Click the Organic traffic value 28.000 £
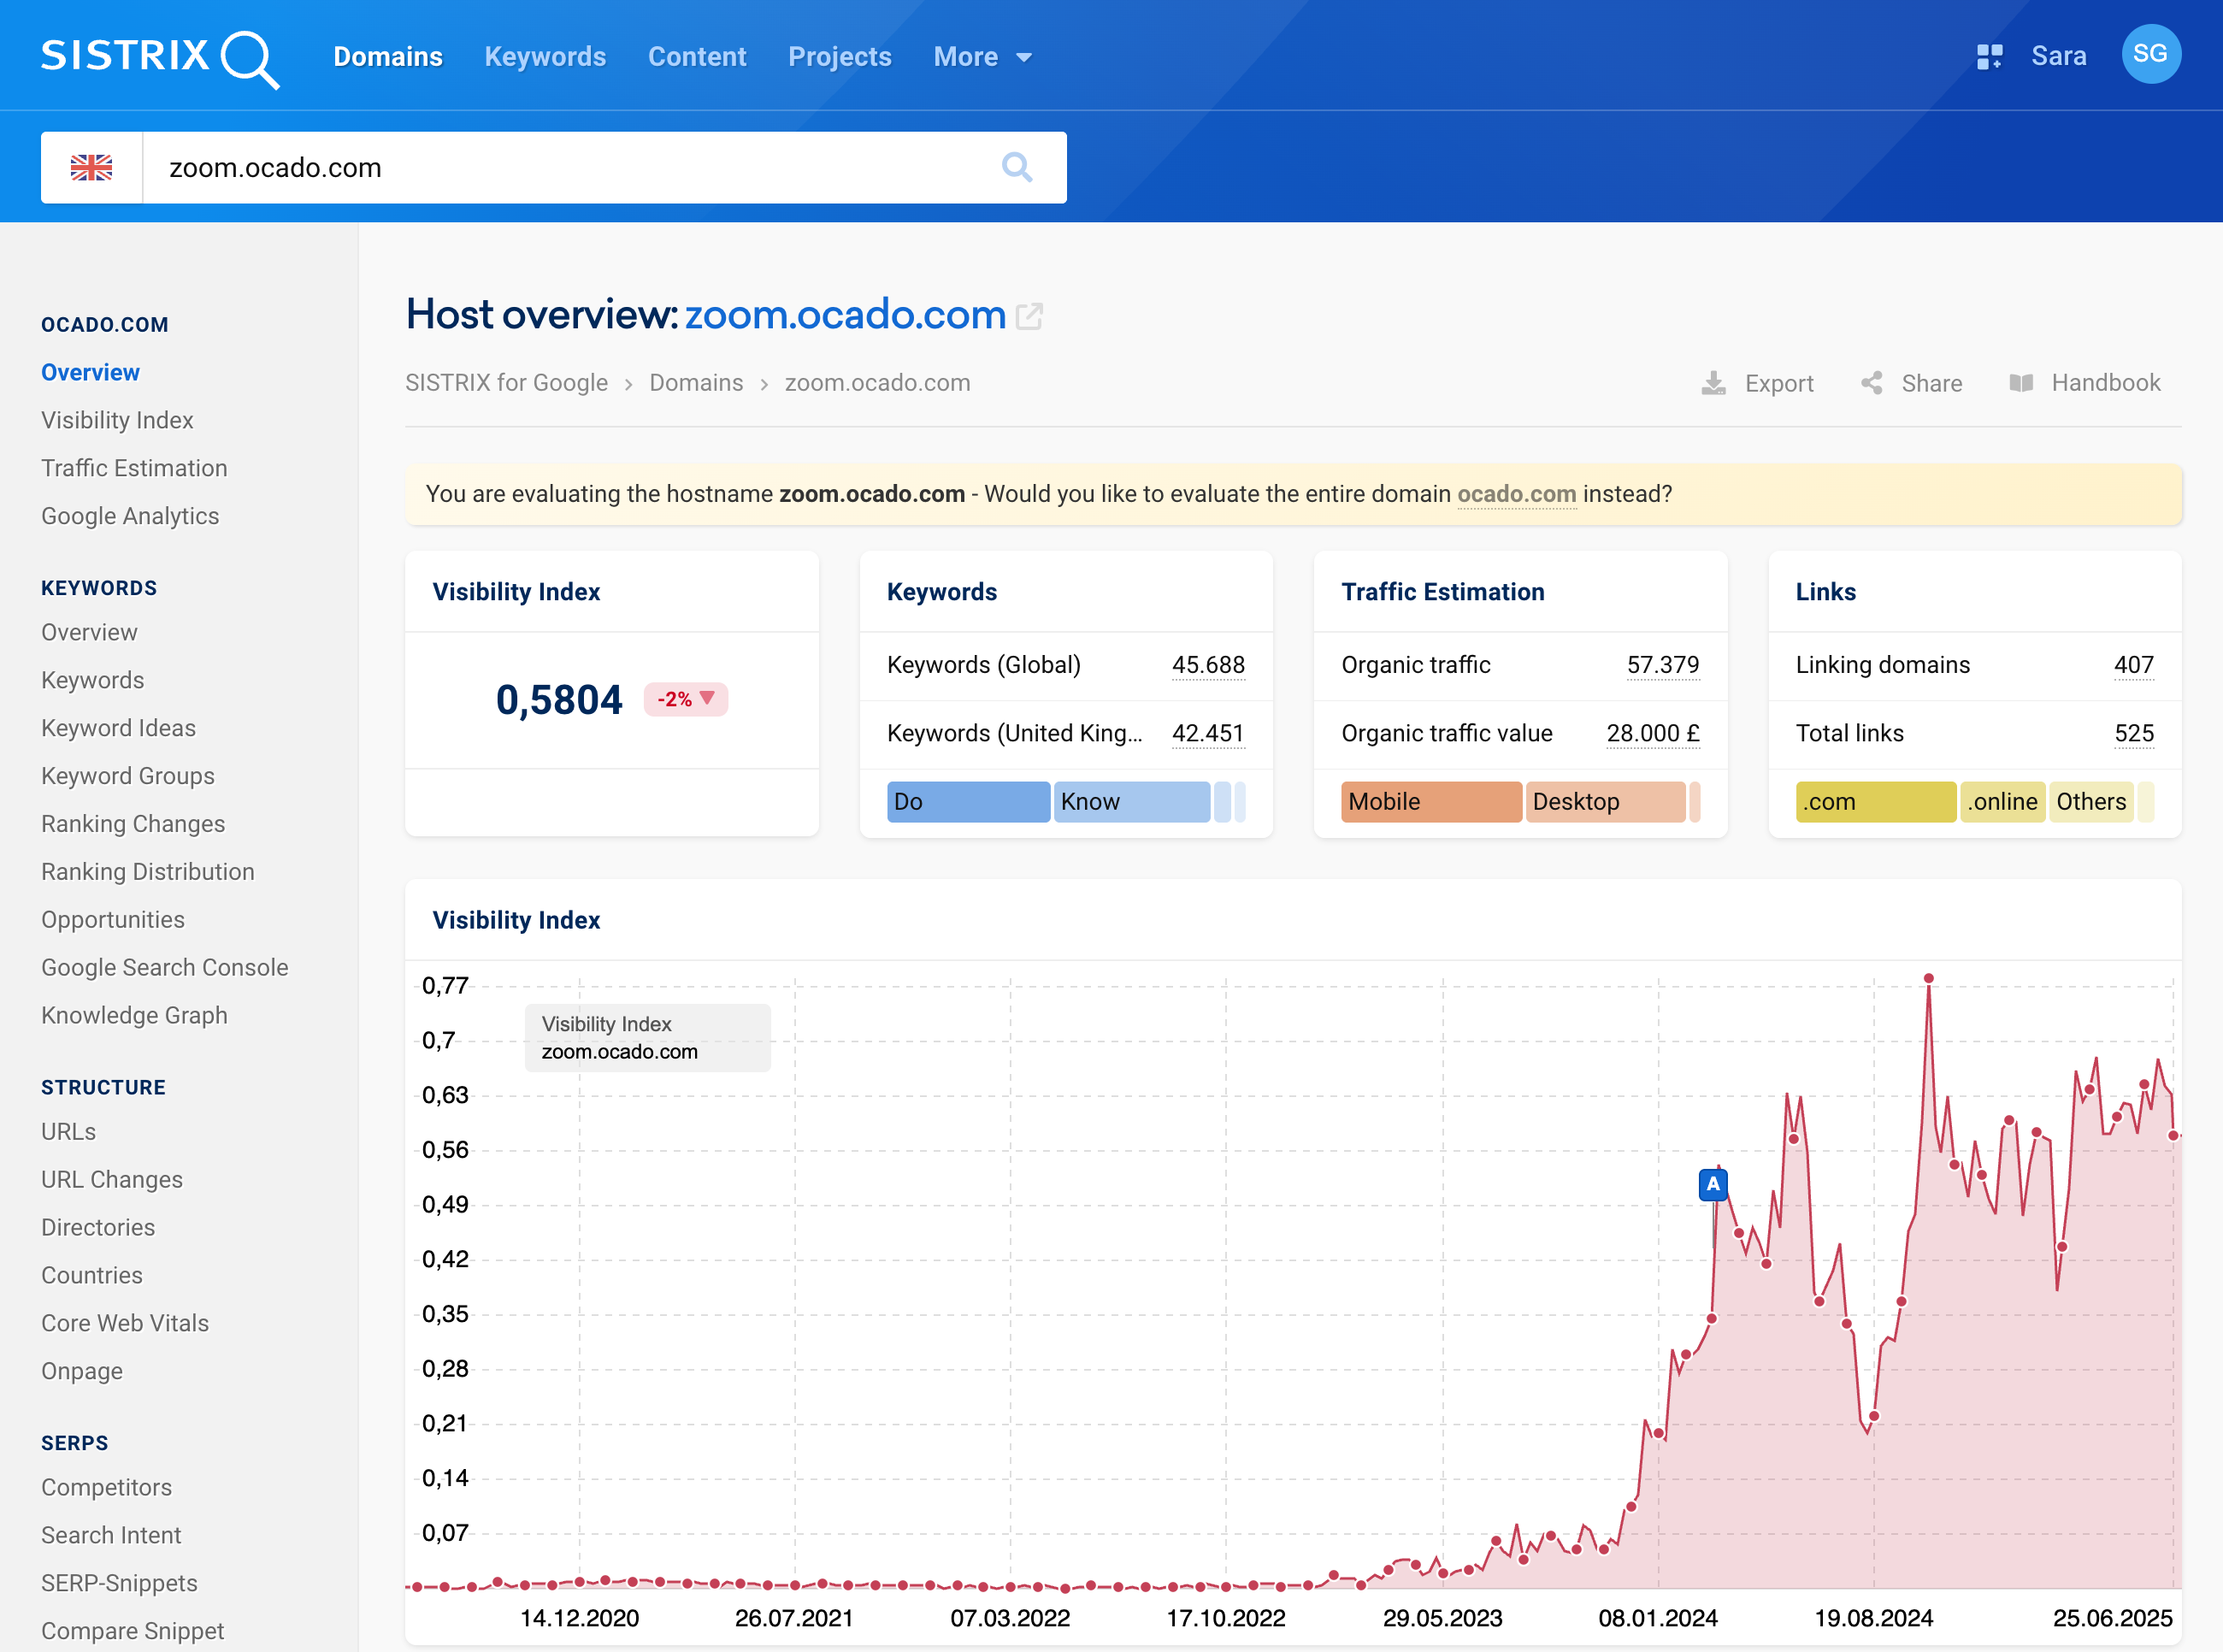 tap(1653, 733)
